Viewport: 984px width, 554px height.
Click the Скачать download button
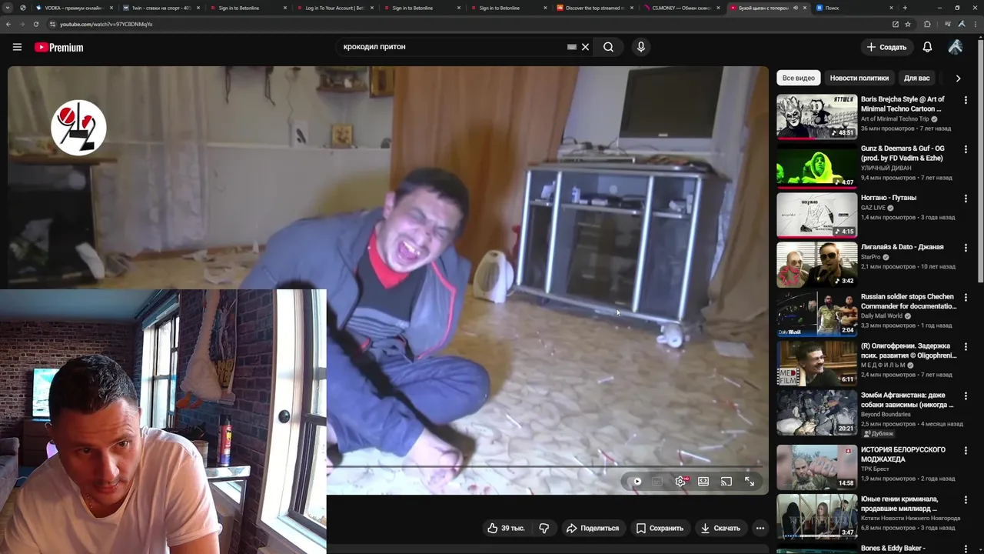(x=720, y=528)
